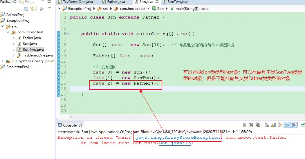Toggle Pin Console pushpin icon
305x159 pixels.
[302, 125]
